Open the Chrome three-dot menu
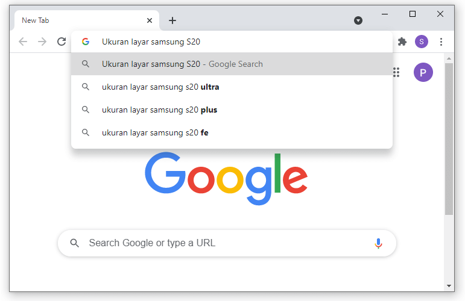Screen dimensions: 465x301 coord(441,42)
